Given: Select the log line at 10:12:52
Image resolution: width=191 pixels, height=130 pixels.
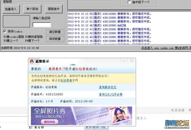Looking at the screenshot, I should (109, 18).
